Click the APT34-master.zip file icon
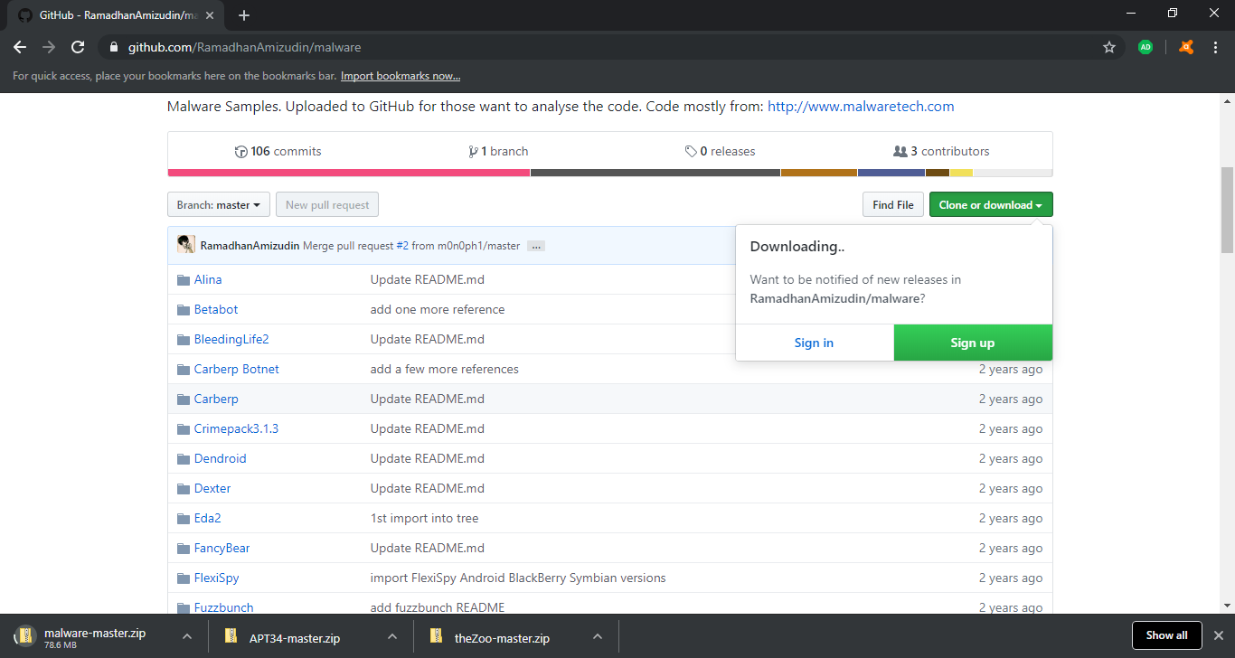Viewport: 1235px width, 658px height. pyautogui.click(x=231, y=635)
